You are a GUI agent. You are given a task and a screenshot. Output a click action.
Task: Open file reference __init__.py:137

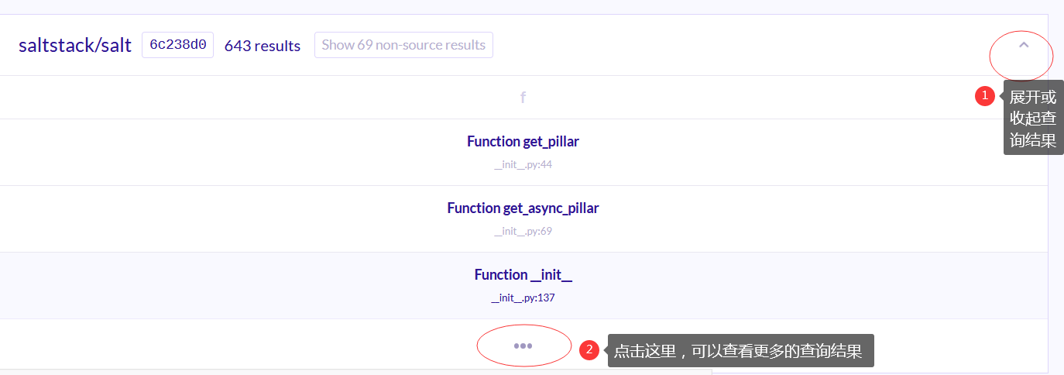[x=523, y=298]
